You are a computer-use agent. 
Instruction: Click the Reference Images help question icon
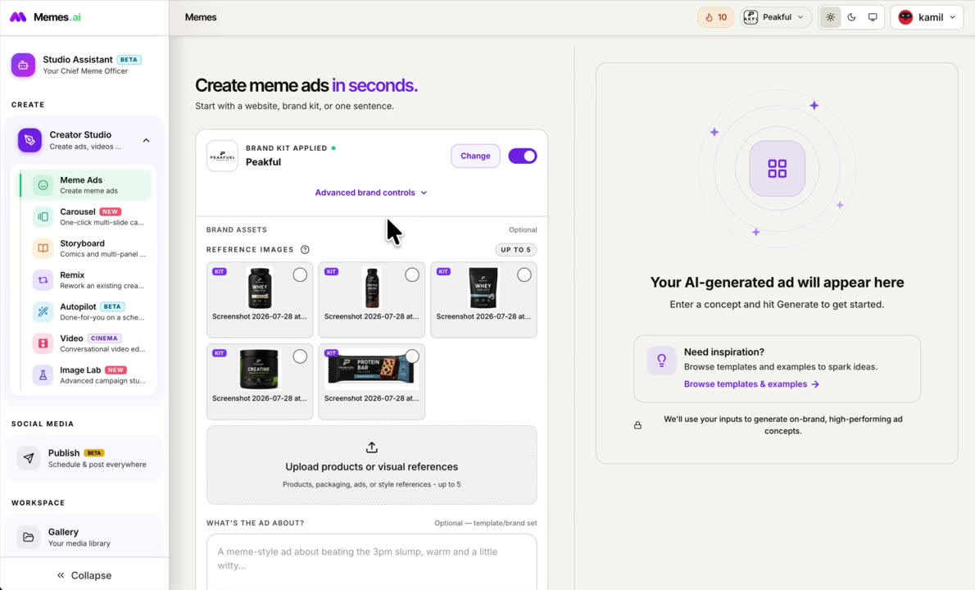[305, 249]
